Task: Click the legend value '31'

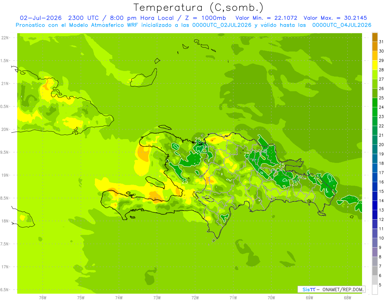Action: [382, 42]
